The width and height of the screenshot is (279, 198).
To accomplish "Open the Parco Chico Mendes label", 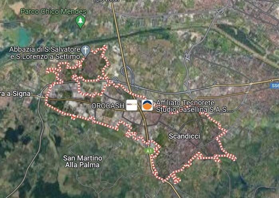I will pos(53,12).
